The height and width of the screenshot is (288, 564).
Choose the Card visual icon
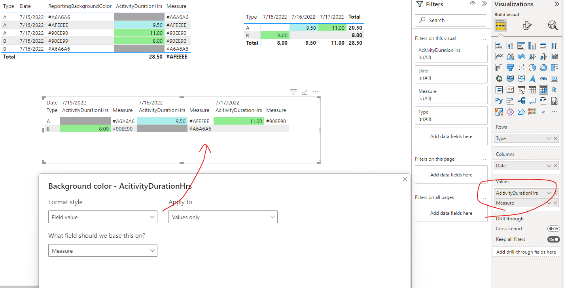click(554, 79)
